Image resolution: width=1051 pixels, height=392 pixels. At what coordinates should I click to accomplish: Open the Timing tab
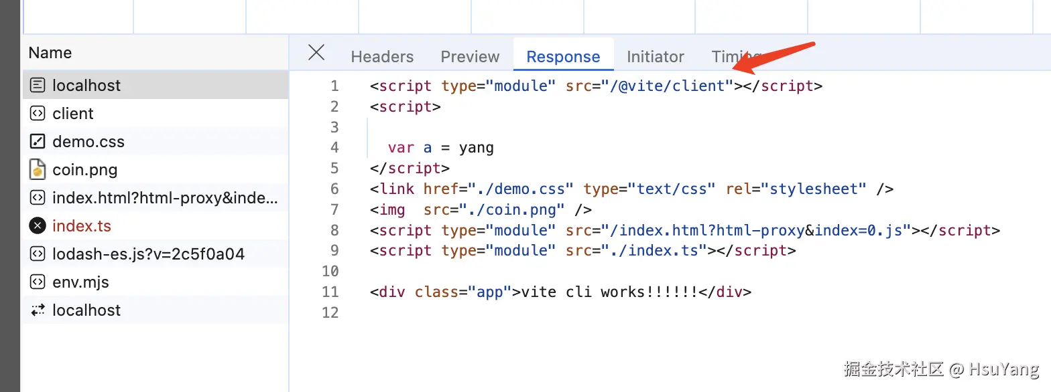click(x=731, y=57)
